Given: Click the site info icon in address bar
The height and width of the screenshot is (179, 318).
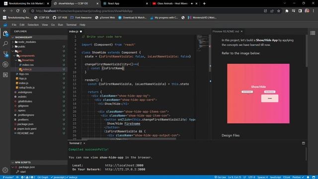Looking at the screenshot, I should [32, 11].
